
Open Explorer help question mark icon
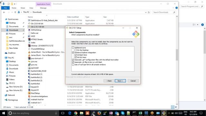pyautogui.click(x=177, y=8)
